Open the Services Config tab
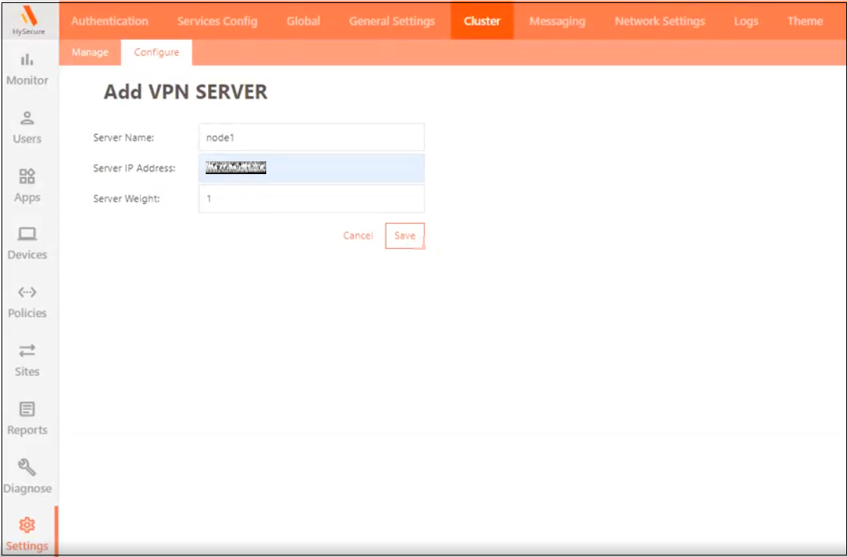This screenshot has width=847, height=557. (x=217, y=21)
